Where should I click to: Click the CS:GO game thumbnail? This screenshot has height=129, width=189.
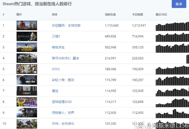click(27, 25)
